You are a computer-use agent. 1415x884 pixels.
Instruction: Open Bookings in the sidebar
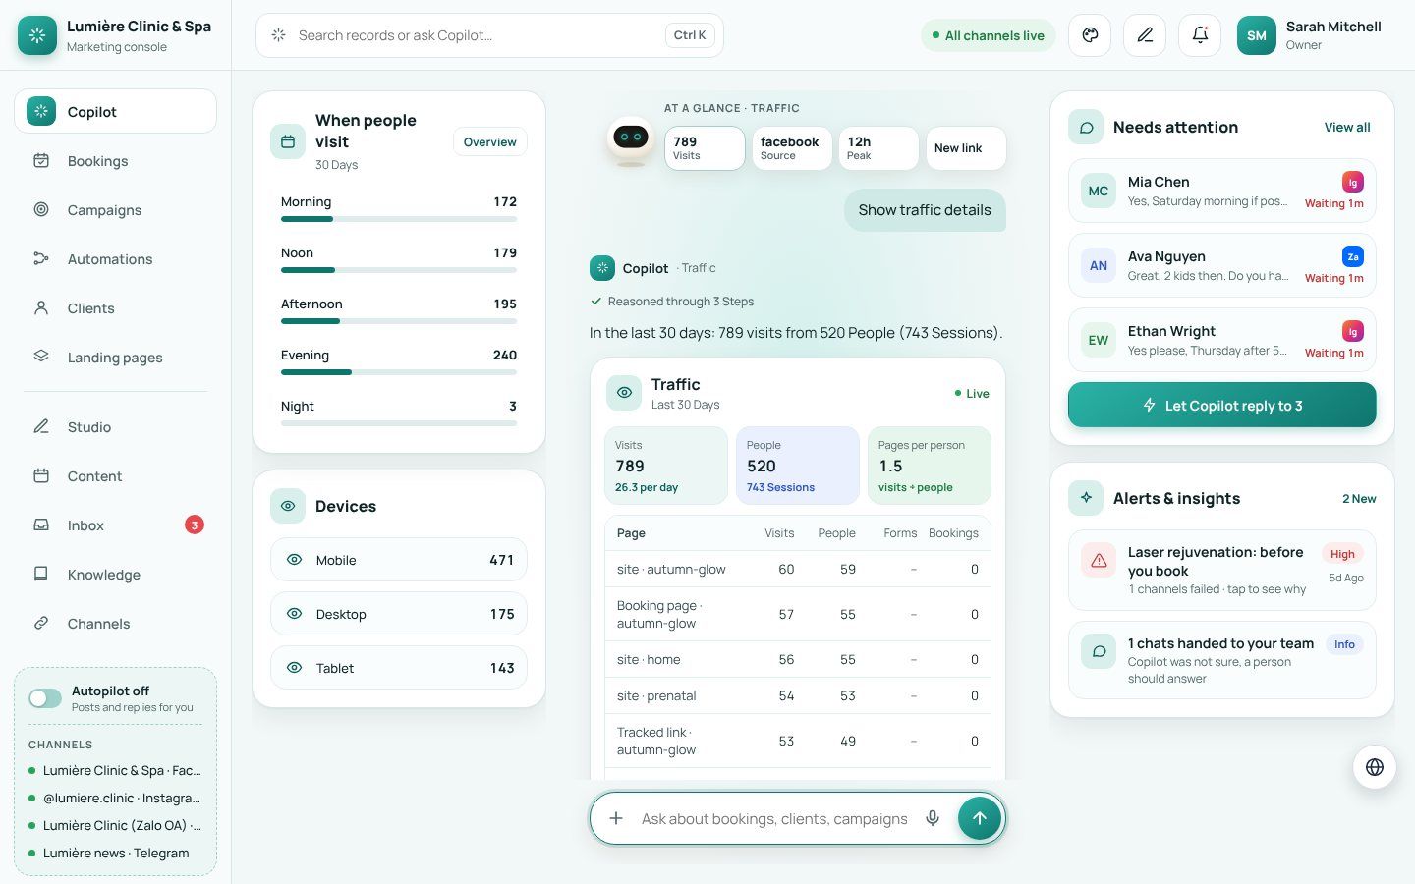[115, 161]
